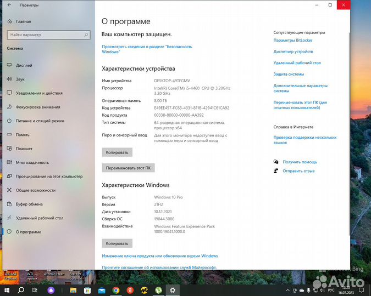Open the yellow circle app on the taskbar
Screen dimensions: 371x296
pyautogui.click(x=145, y=290)
